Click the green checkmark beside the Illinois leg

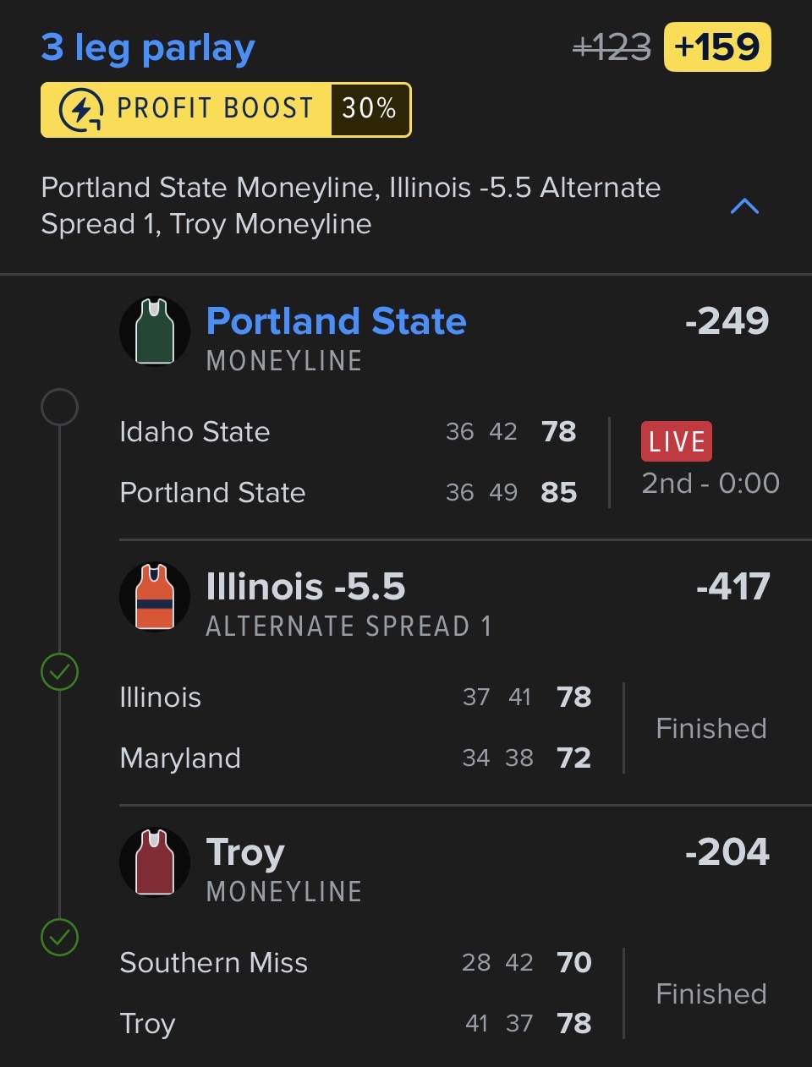(x=60, y=672)
